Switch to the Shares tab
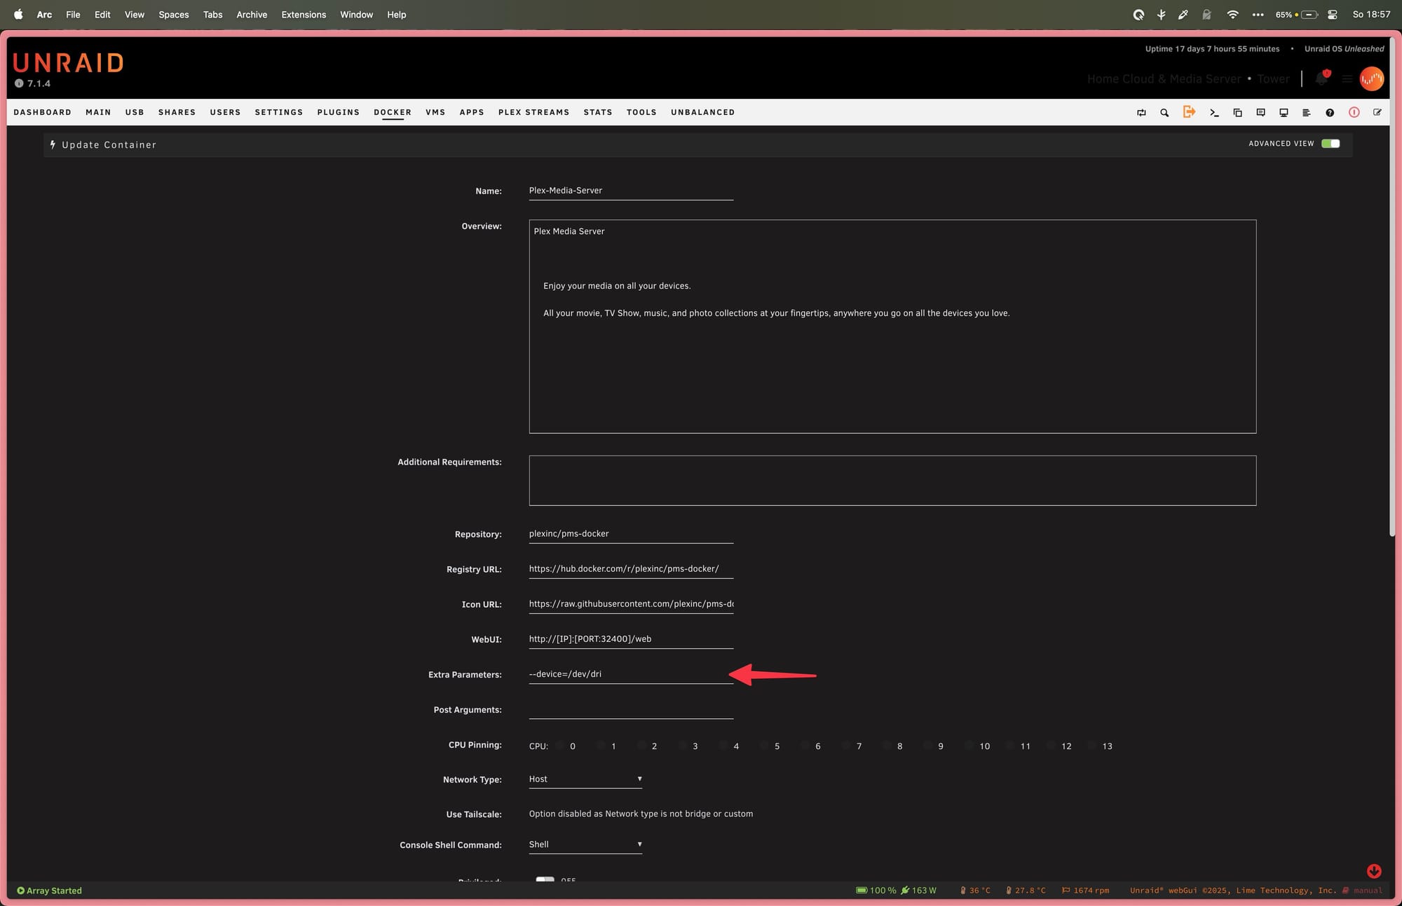Viewport: 1402px width, 906px height. coord(177,112)
